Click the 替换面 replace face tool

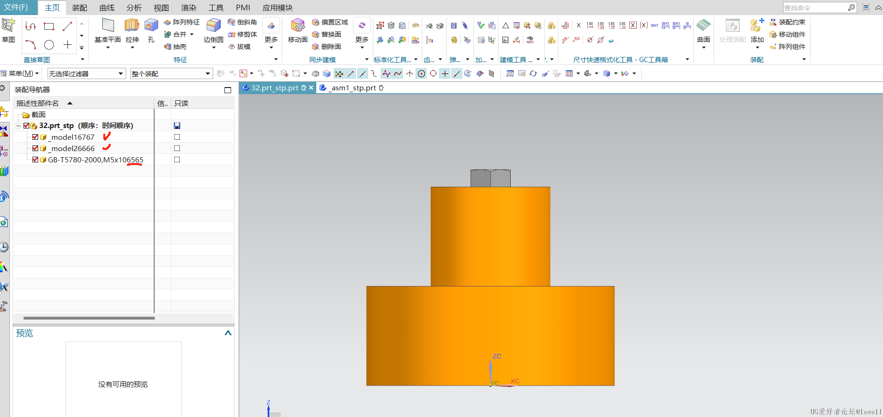tap(327, 34)
